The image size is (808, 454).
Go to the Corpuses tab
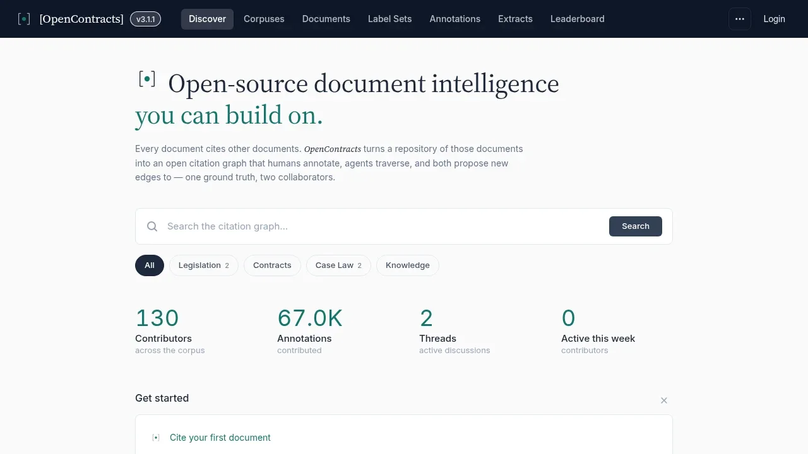tap(264, 19)
